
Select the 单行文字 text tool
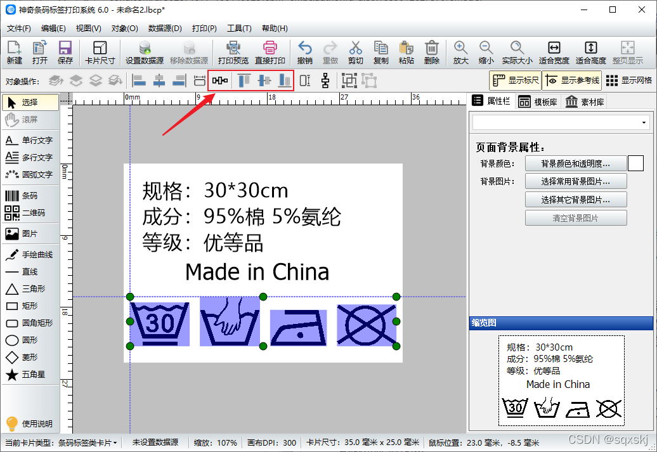click(x=29, y=140)
